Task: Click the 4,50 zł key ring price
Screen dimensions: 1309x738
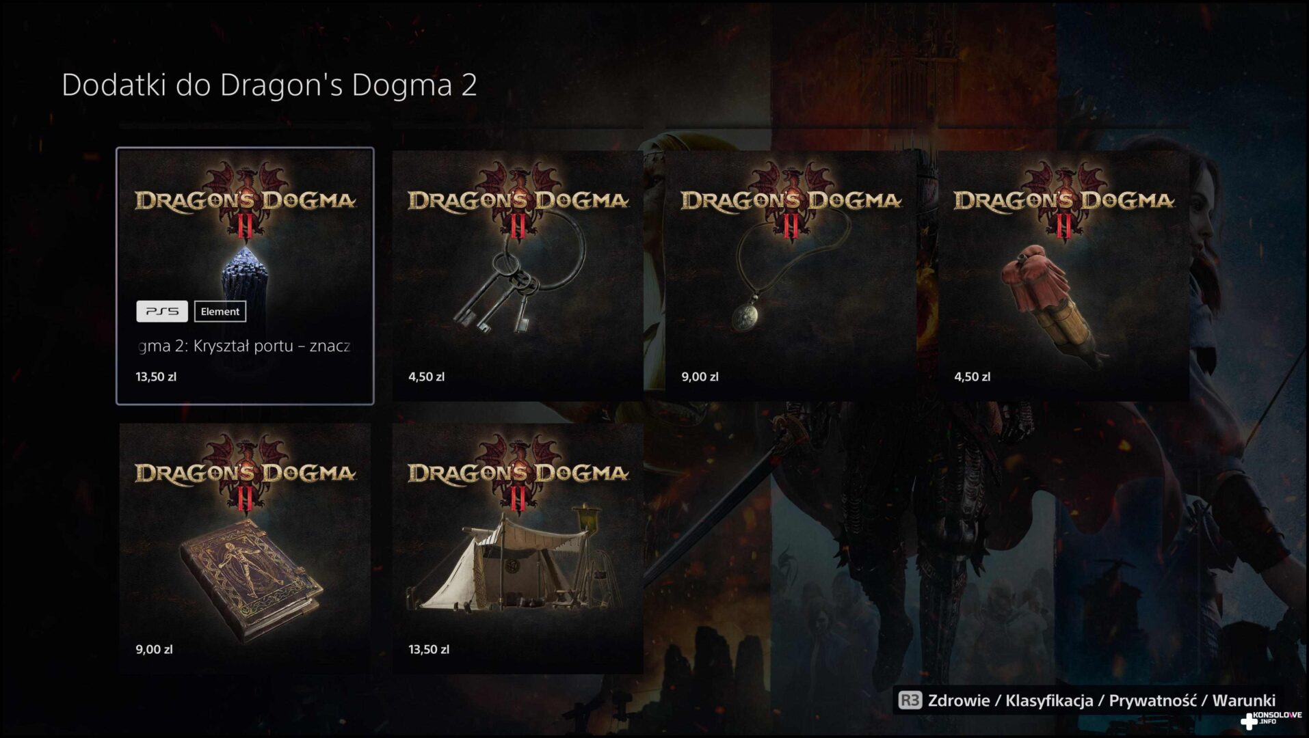Action: pos(426,377)
